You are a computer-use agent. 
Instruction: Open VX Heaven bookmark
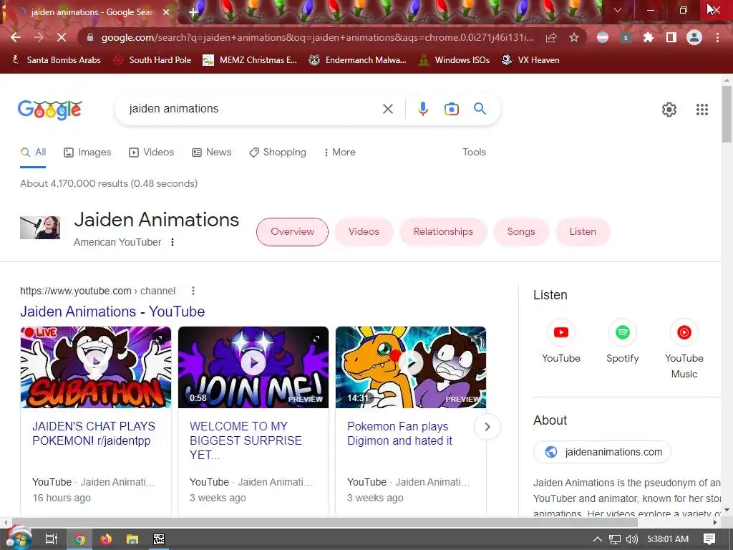coord(530,60)
